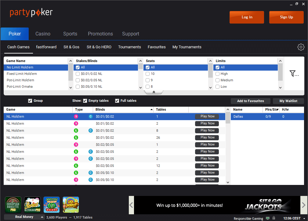Launch Melon Madness Deluxe game
Viewport: 308px width, 221px height.
(x=52, y=205)
